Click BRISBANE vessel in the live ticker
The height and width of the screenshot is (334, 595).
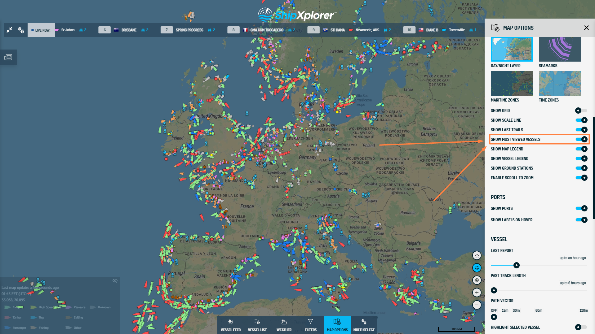pos(129,30)
